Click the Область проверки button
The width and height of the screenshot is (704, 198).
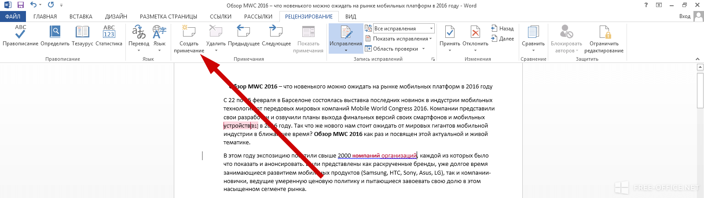tap(392, 49)
